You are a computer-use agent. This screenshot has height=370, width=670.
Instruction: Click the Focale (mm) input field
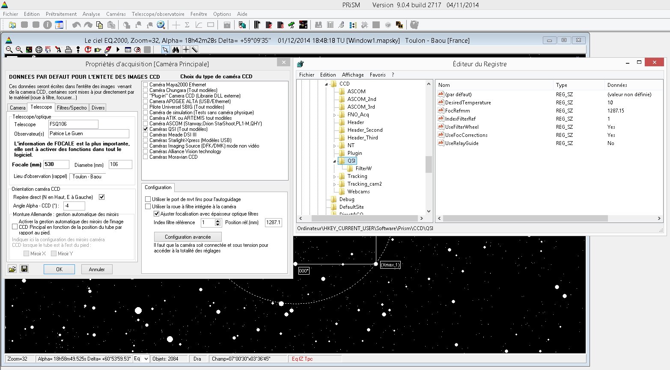[56, 165]
